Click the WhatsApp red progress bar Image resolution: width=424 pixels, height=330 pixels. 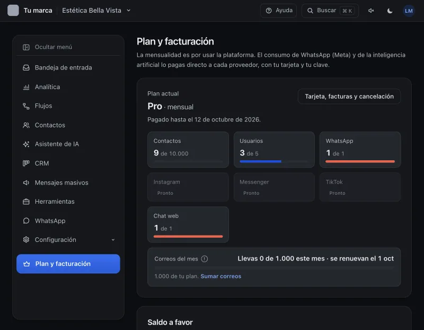click(360, 162)
